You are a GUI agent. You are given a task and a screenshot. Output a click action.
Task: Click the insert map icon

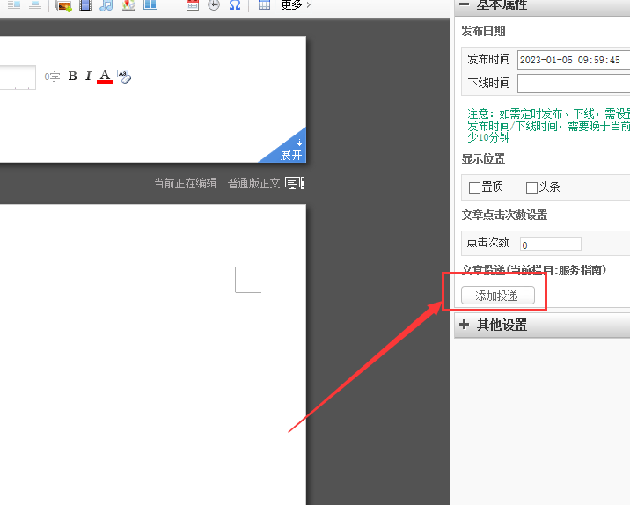[x=128, y=5]
